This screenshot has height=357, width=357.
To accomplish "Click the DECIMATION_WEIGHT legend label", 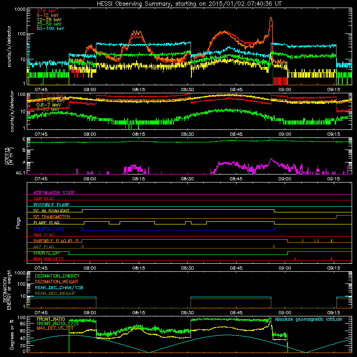I will pyautogui.click(x=57, y=282).
